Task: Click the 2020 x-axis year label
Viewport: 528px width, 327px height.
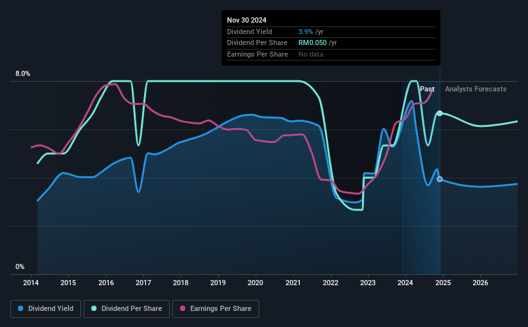Action: click(255, 283)
